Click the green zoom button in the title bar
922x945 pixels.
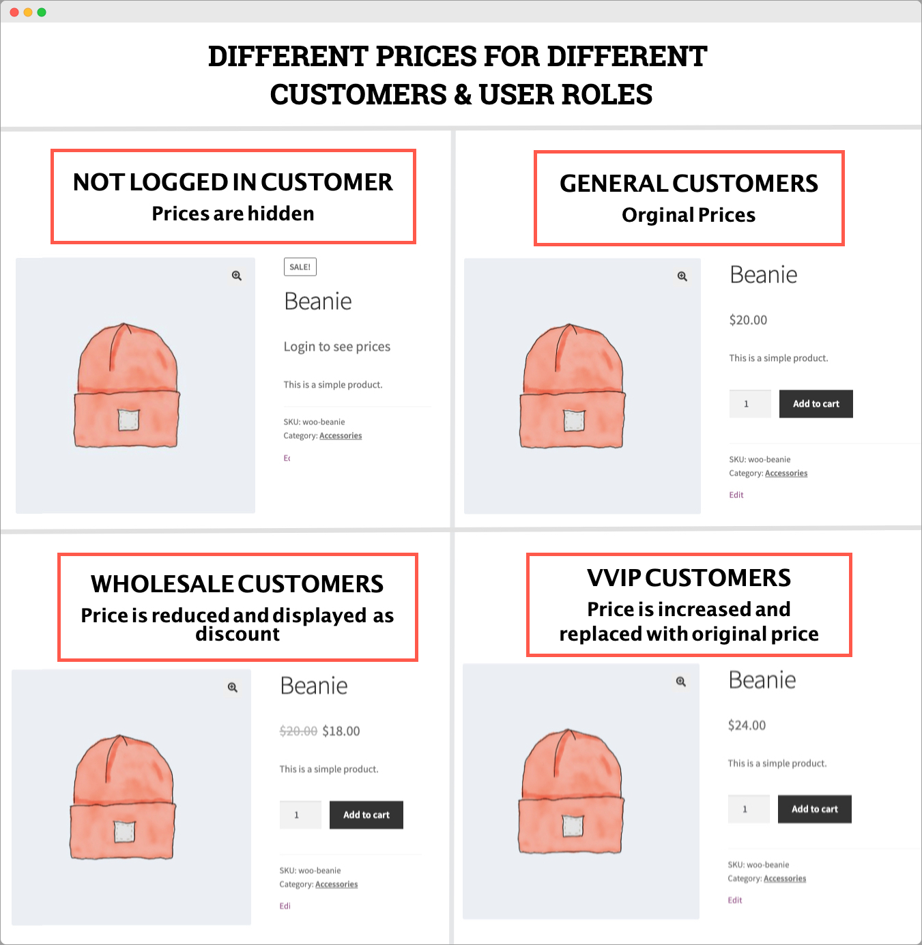[41, 11]
